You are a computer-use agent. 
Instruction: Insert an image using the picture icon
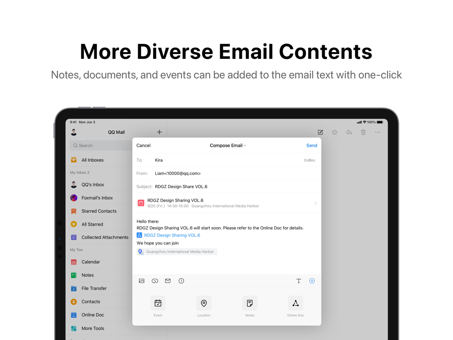pyautogui.click(x=141, y=281)
